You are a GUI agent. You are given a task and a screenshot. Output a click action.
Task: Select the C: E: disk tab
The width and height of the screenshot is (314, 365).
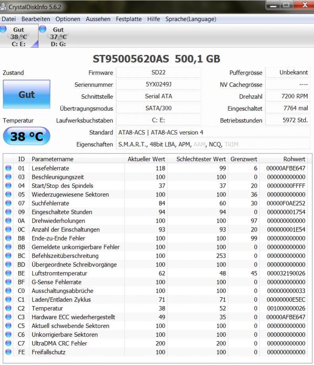pos(19,36)
